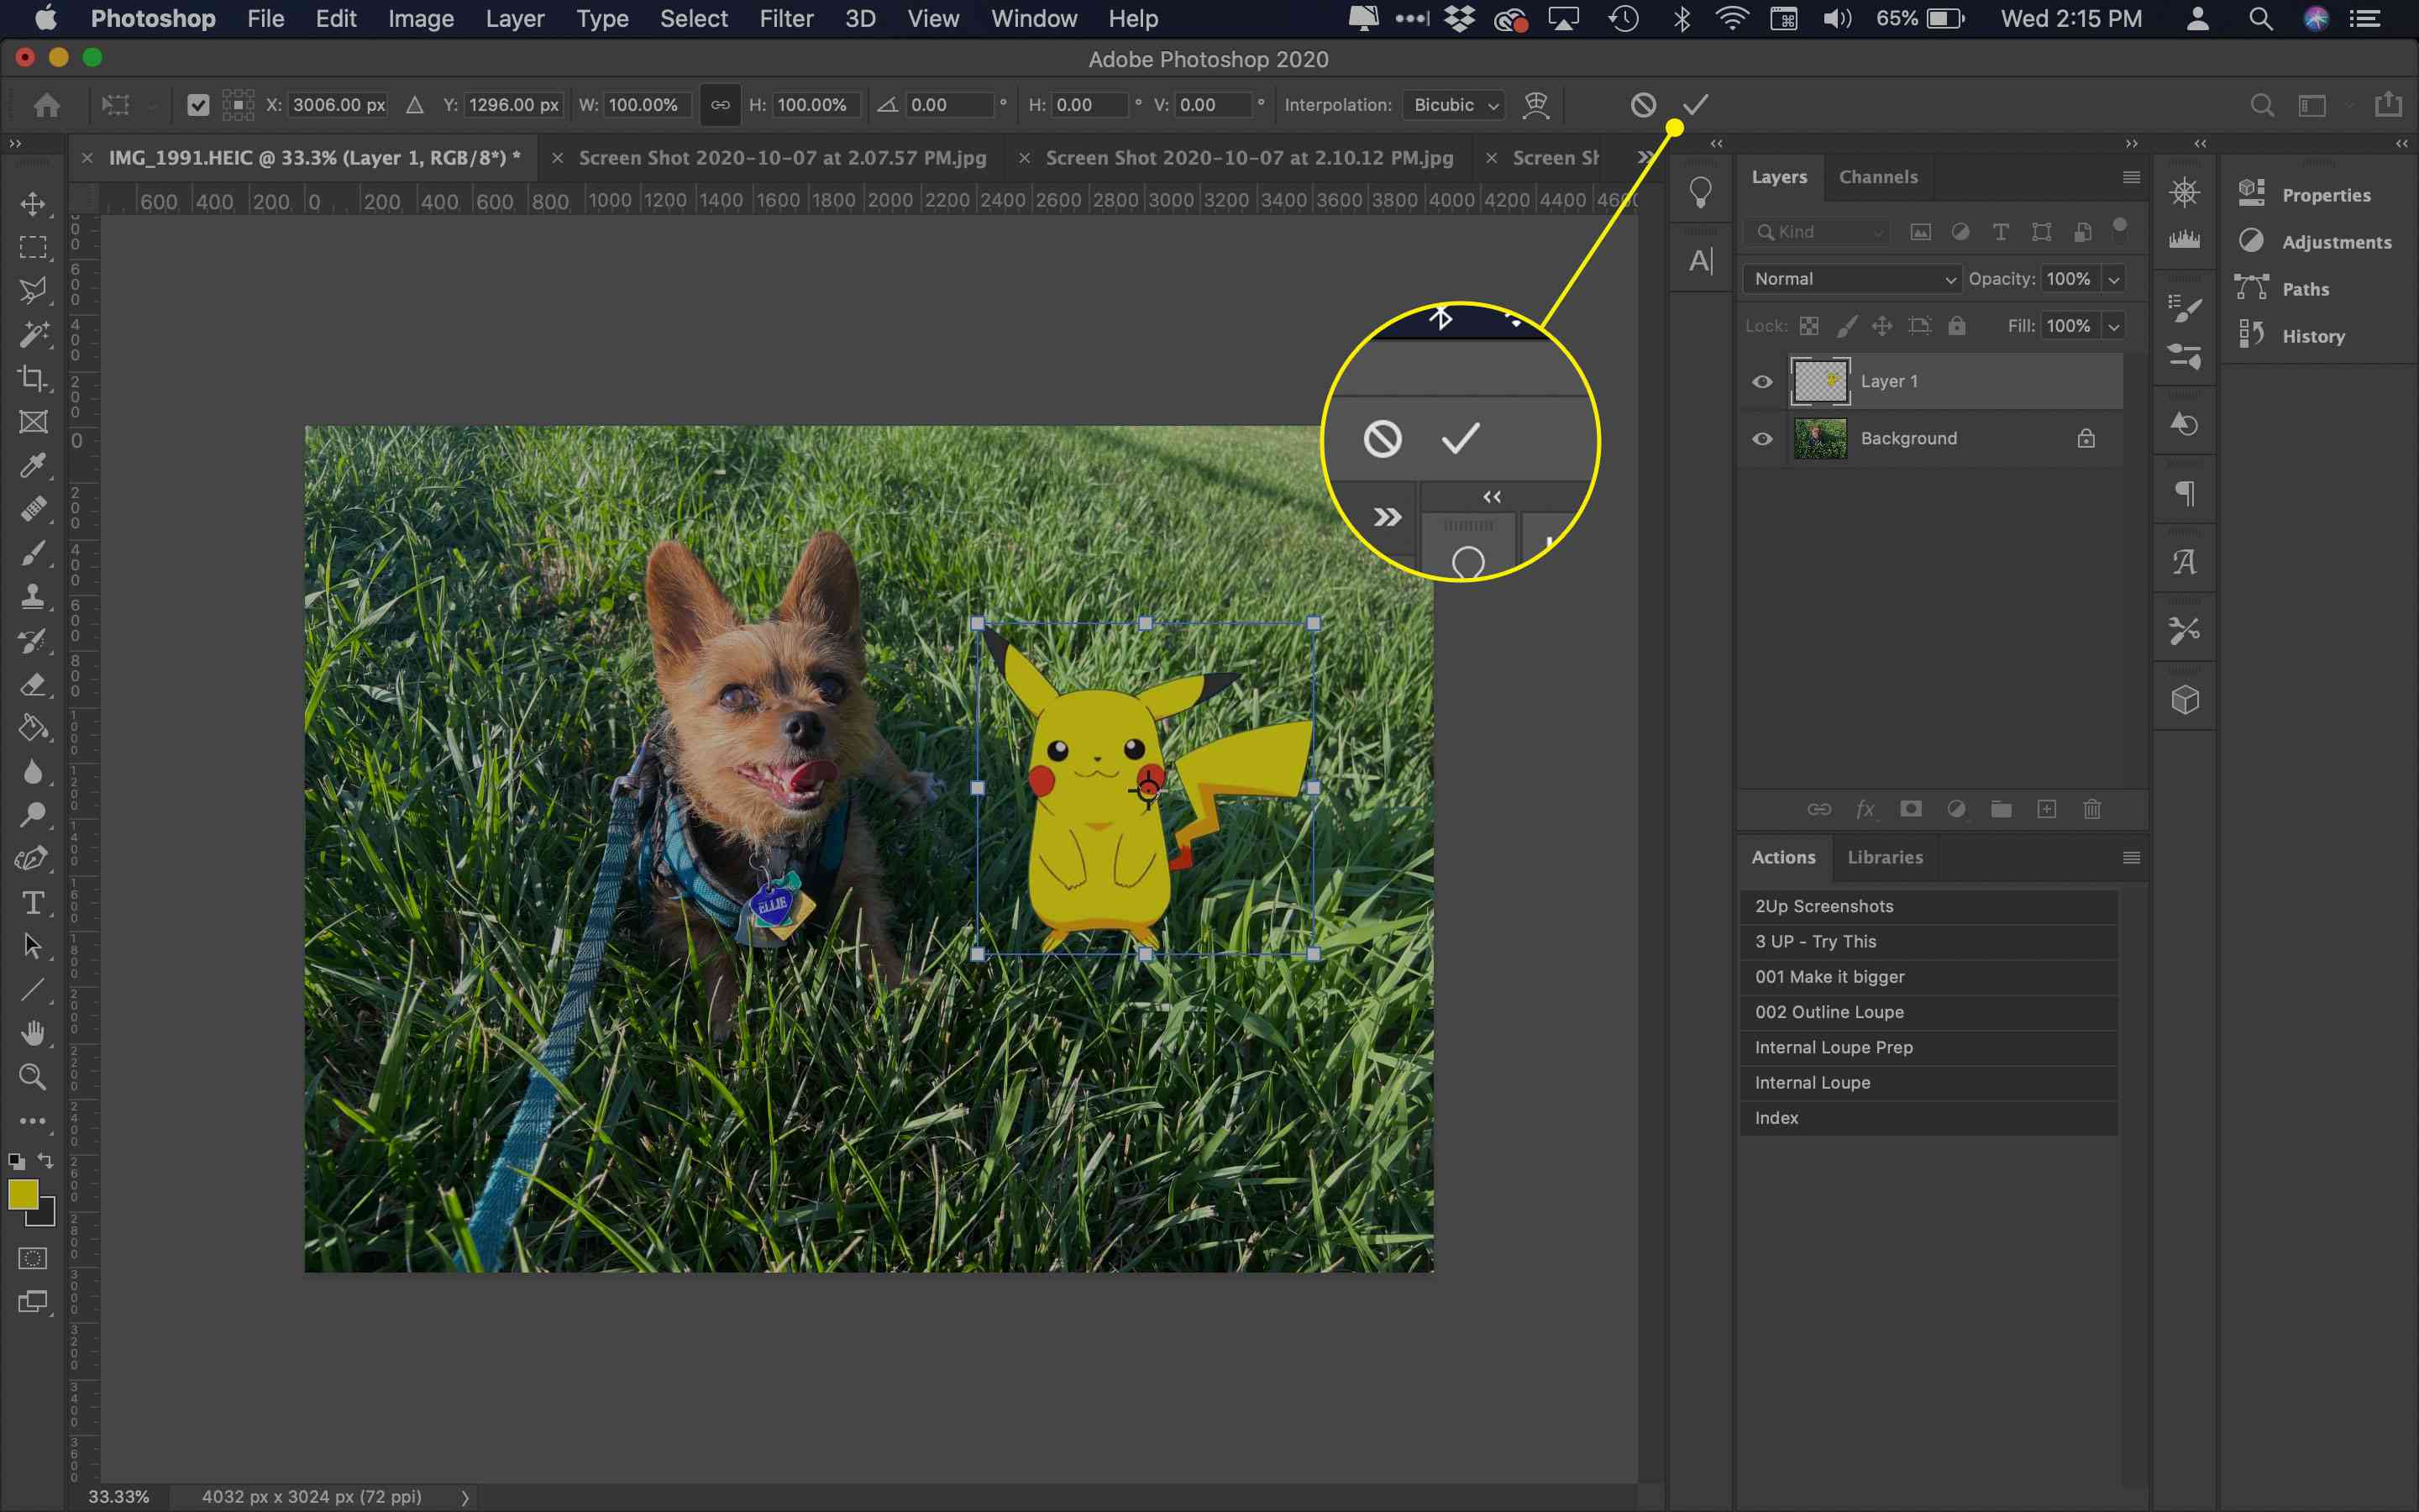Toggle lock image pixels
Image resolution: width=2419 pixels, height=1512 pixels.
[x=1846, y=326]
